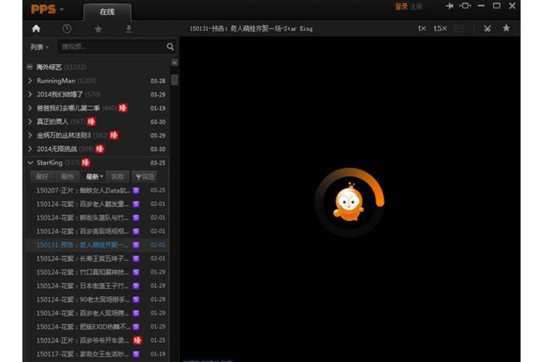Collapse the 海外综艺 category
The width and height of the screenshot is (543, 362).
click(x=30, y=67)
